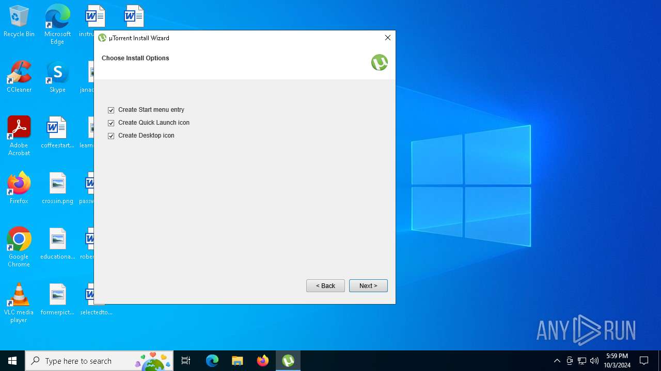Select the coffeestart Word document icon

tap(57, 132)
